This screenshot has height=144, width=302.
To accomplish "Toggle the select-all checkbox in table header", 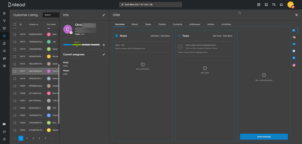I will (15, 25).
